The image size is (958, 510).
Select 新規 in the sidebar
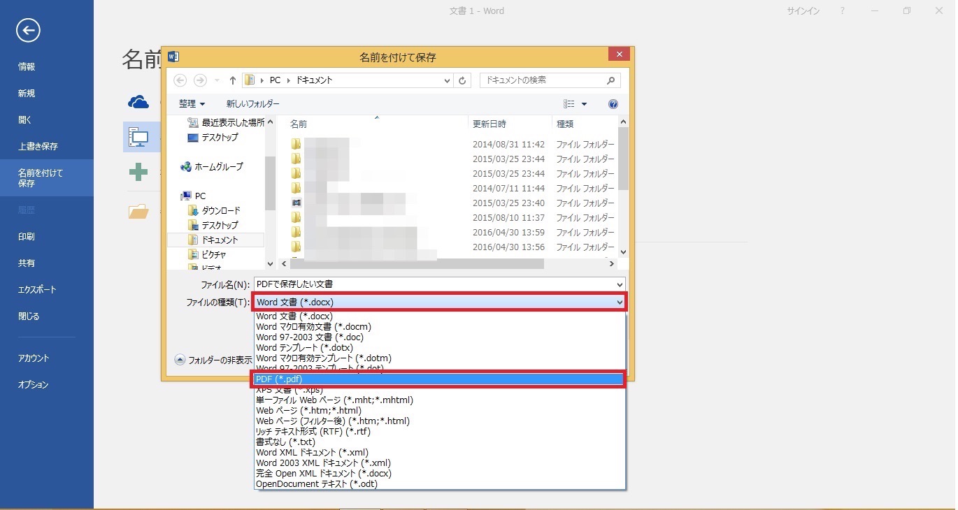(27, 94)
